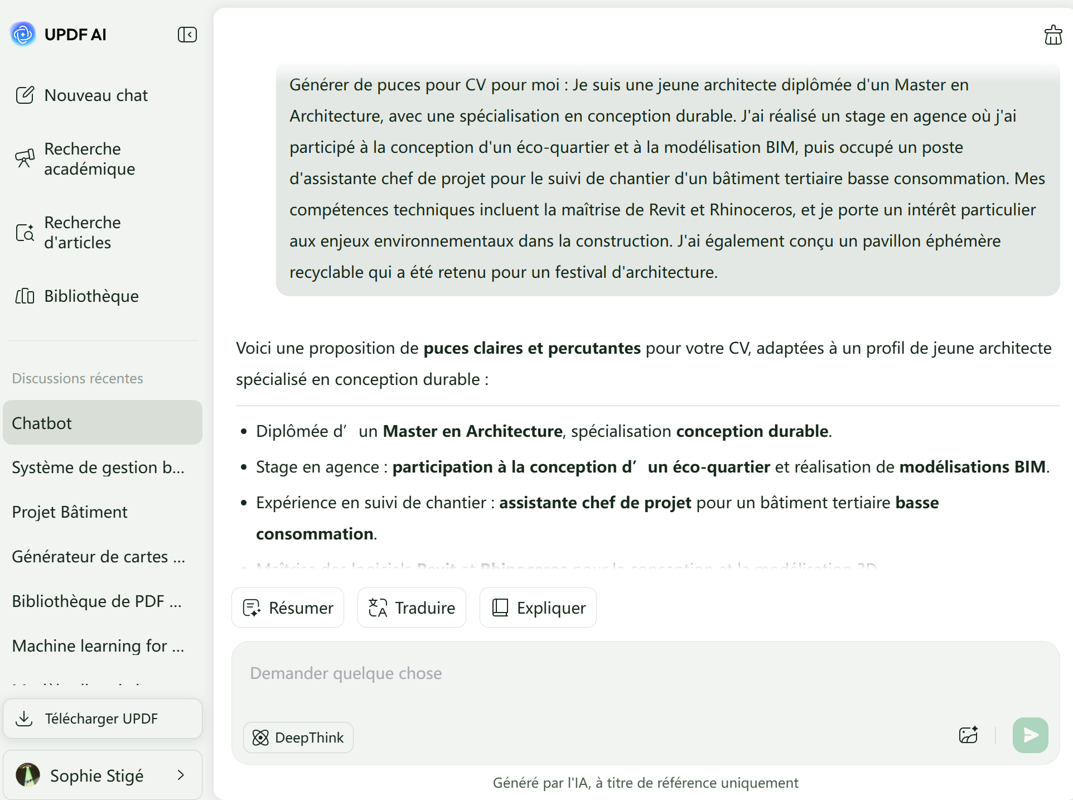Open the Chatbot discussion
Image resolution: width=1073 pixels, height=800 pixels.
103,423
